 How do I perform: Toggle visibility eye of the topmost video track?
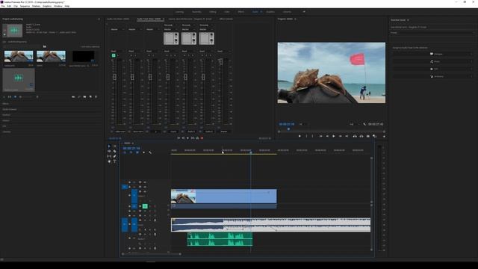(x=145, y=182)
